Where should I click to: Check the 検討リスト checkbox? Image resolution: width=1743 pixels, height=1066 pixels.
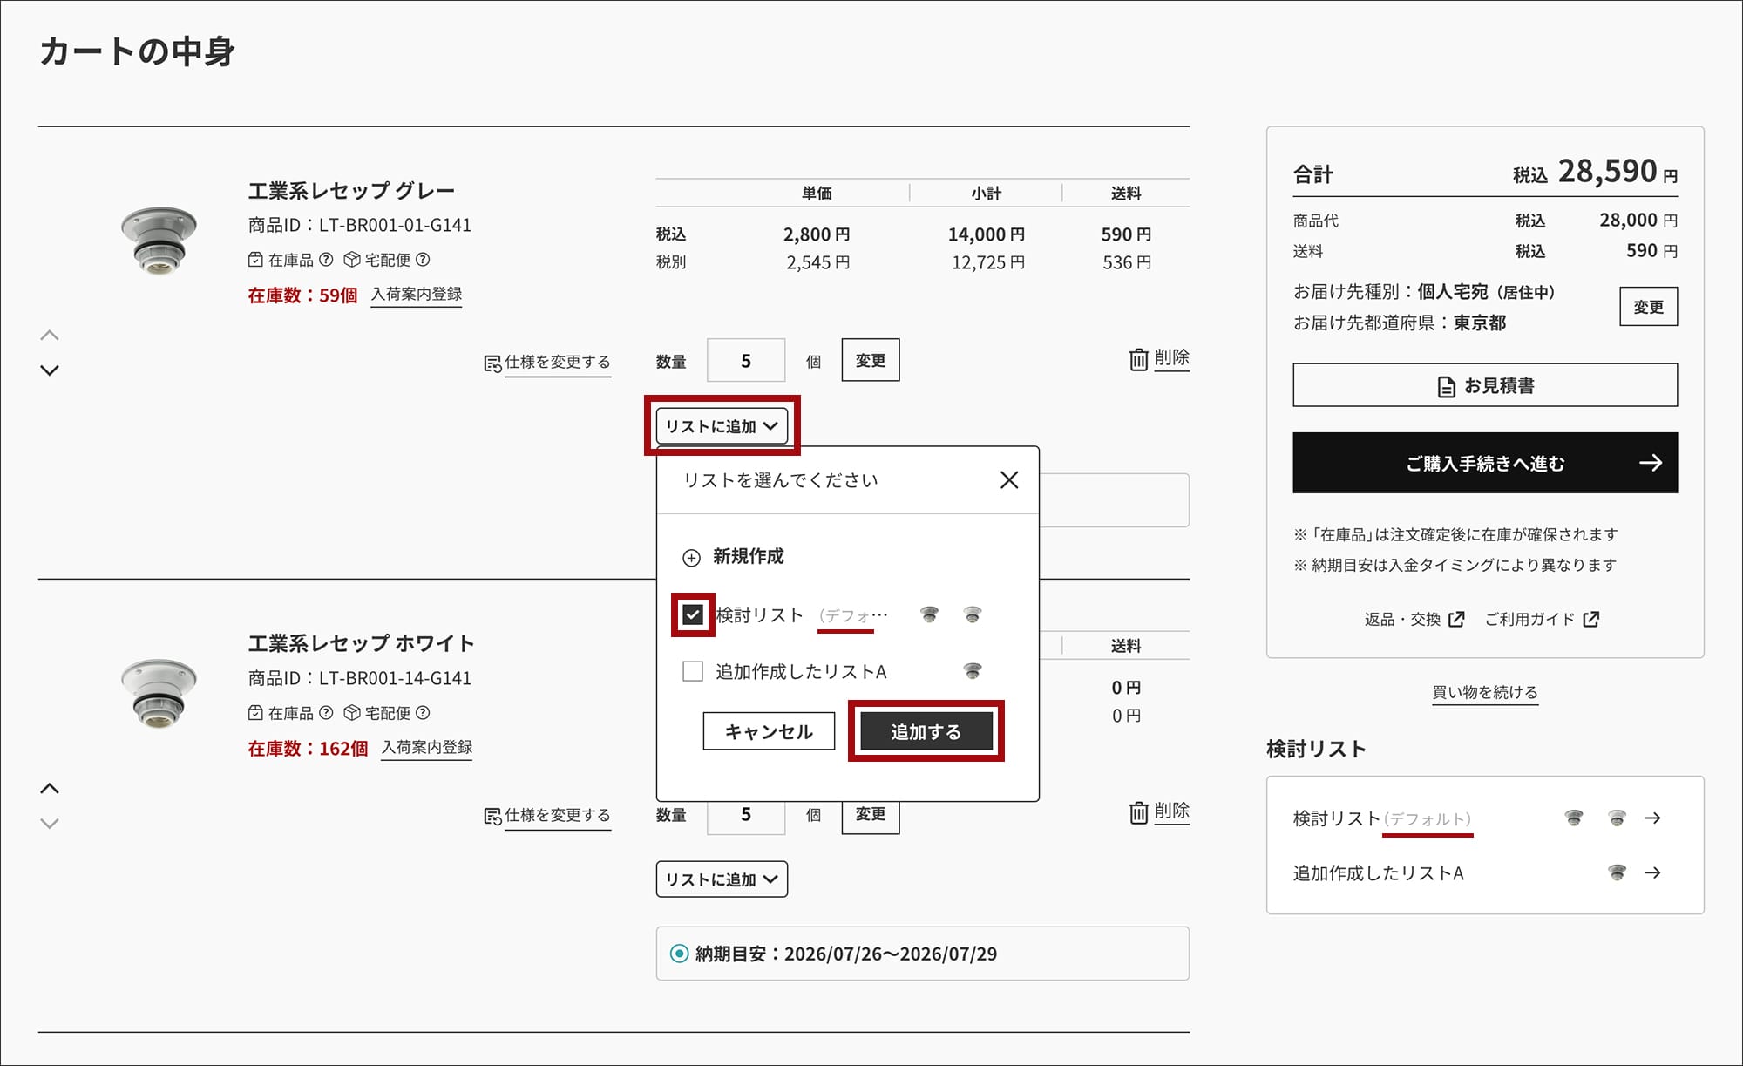pos(693,615)
